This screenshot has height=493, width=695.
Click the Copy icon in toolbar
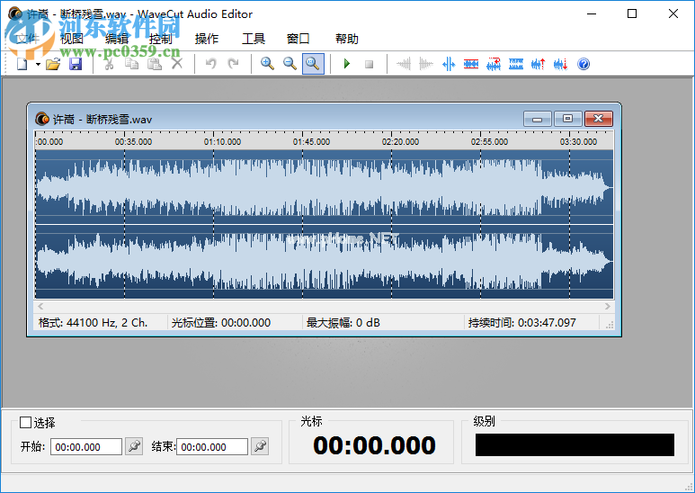[x=131, y=64]
